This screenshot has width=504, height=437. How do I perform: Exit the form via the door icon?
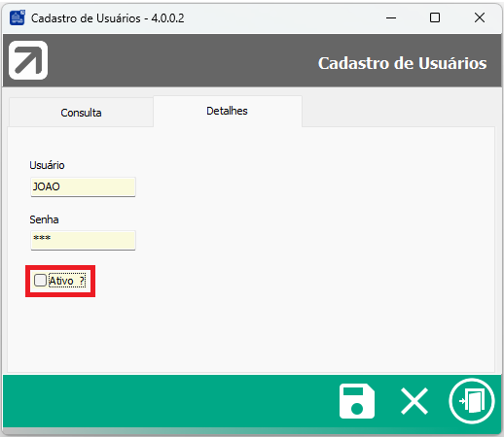pyautogui.click(x=472, y=401)
